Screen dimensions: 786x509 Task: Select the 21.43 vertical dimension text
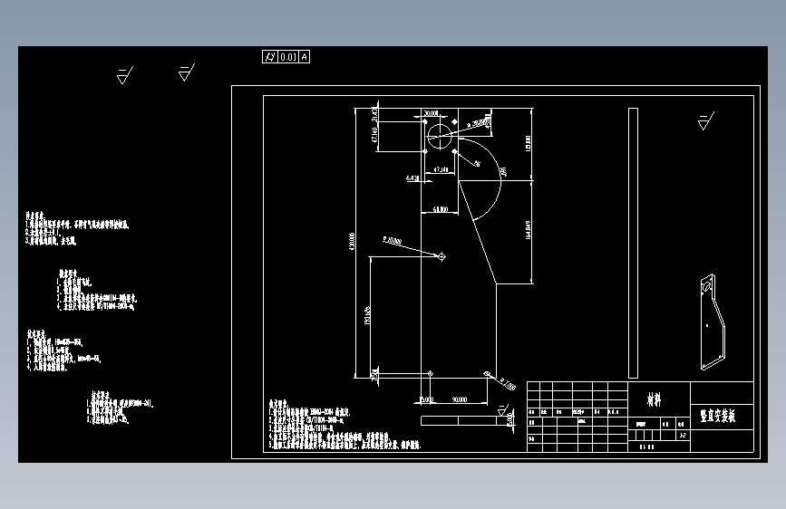coord(374,115)
